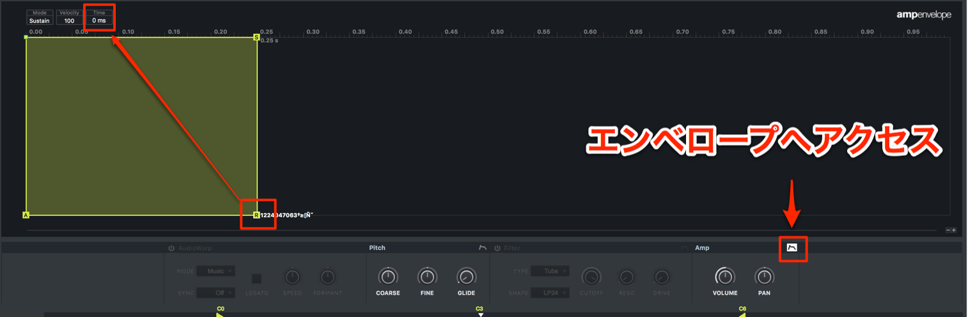Viewport: 968px width, 317px height.
Task: Open the Pitch envelope editor icon
Action: click(483, 248)
